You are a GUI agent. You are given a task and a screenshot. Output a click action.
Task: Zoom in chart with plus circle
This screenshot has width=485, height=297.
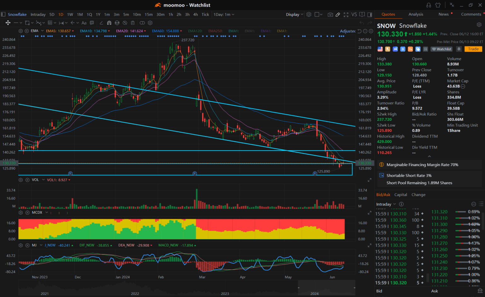[371, 31]
